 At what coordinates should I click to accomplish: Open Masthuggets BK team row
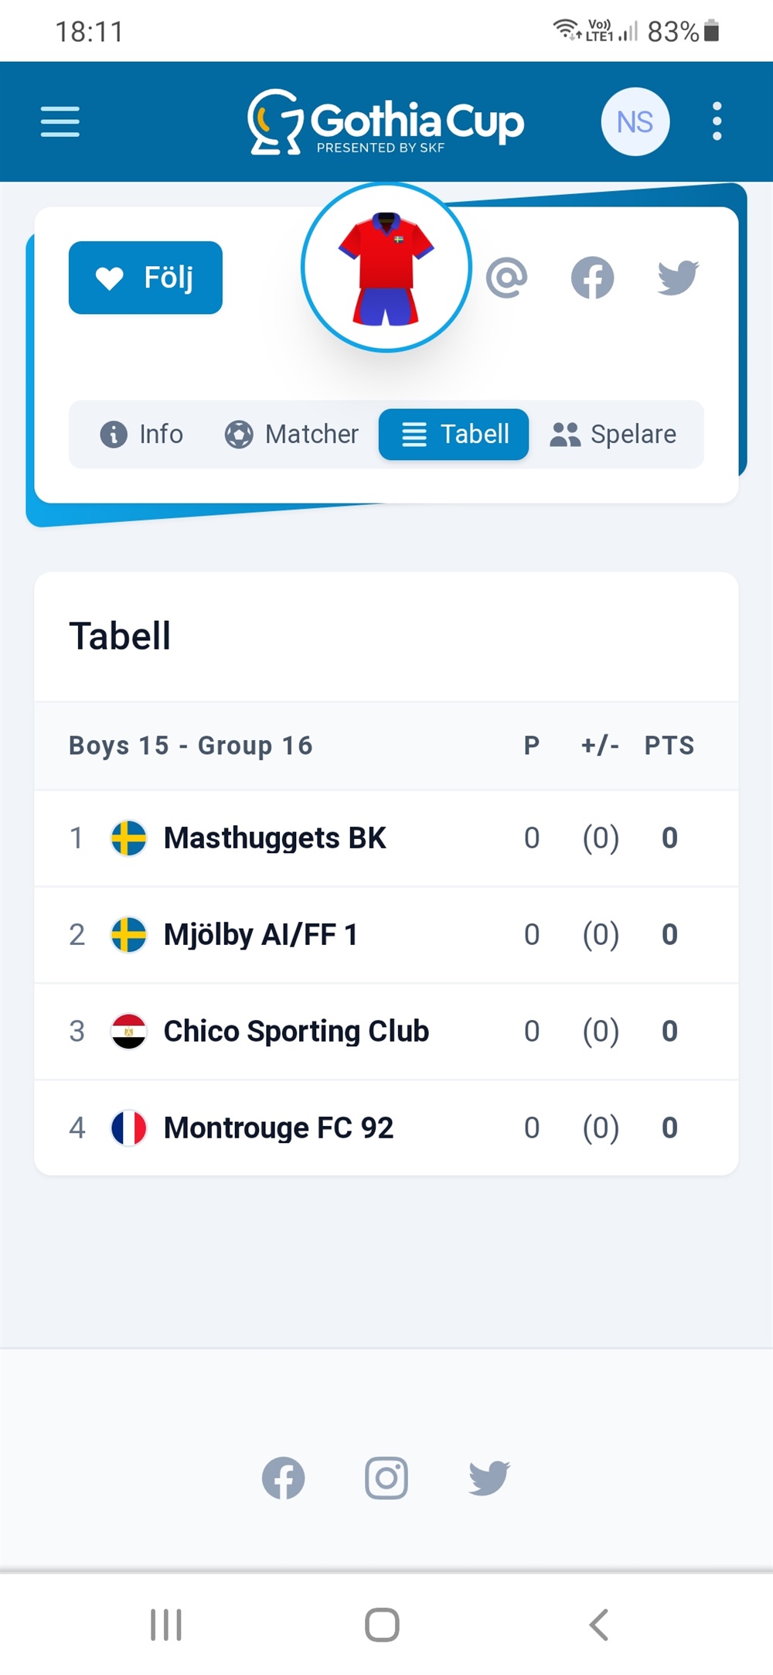pyautogui.click(x=386, y=838)
